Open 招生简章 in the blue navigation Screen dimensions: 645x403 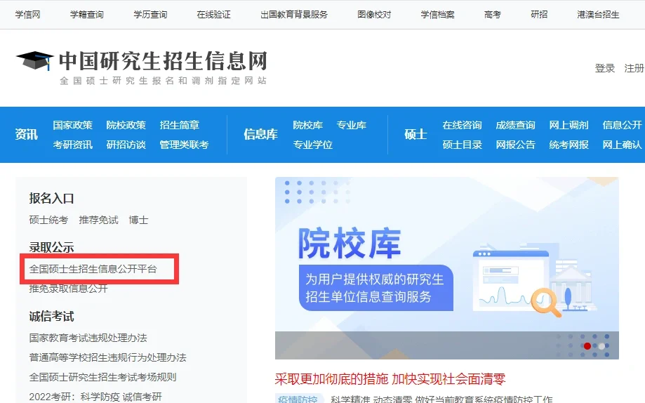[180, 125]
